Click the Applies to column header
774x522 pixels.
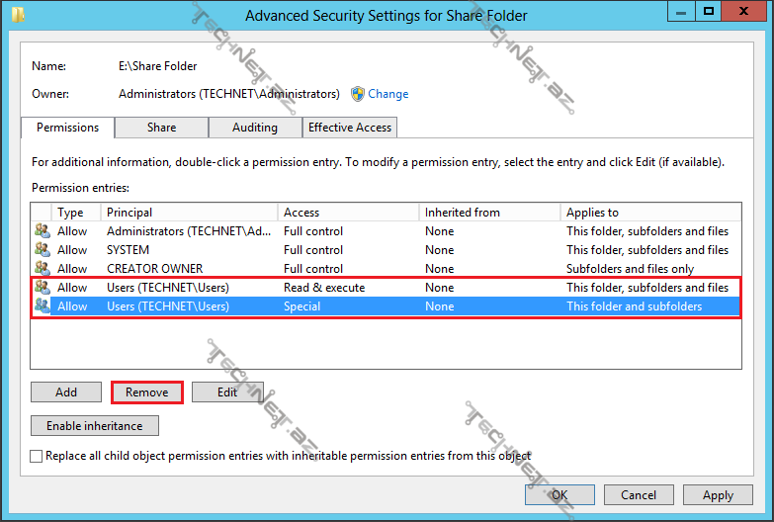(648, 213)
